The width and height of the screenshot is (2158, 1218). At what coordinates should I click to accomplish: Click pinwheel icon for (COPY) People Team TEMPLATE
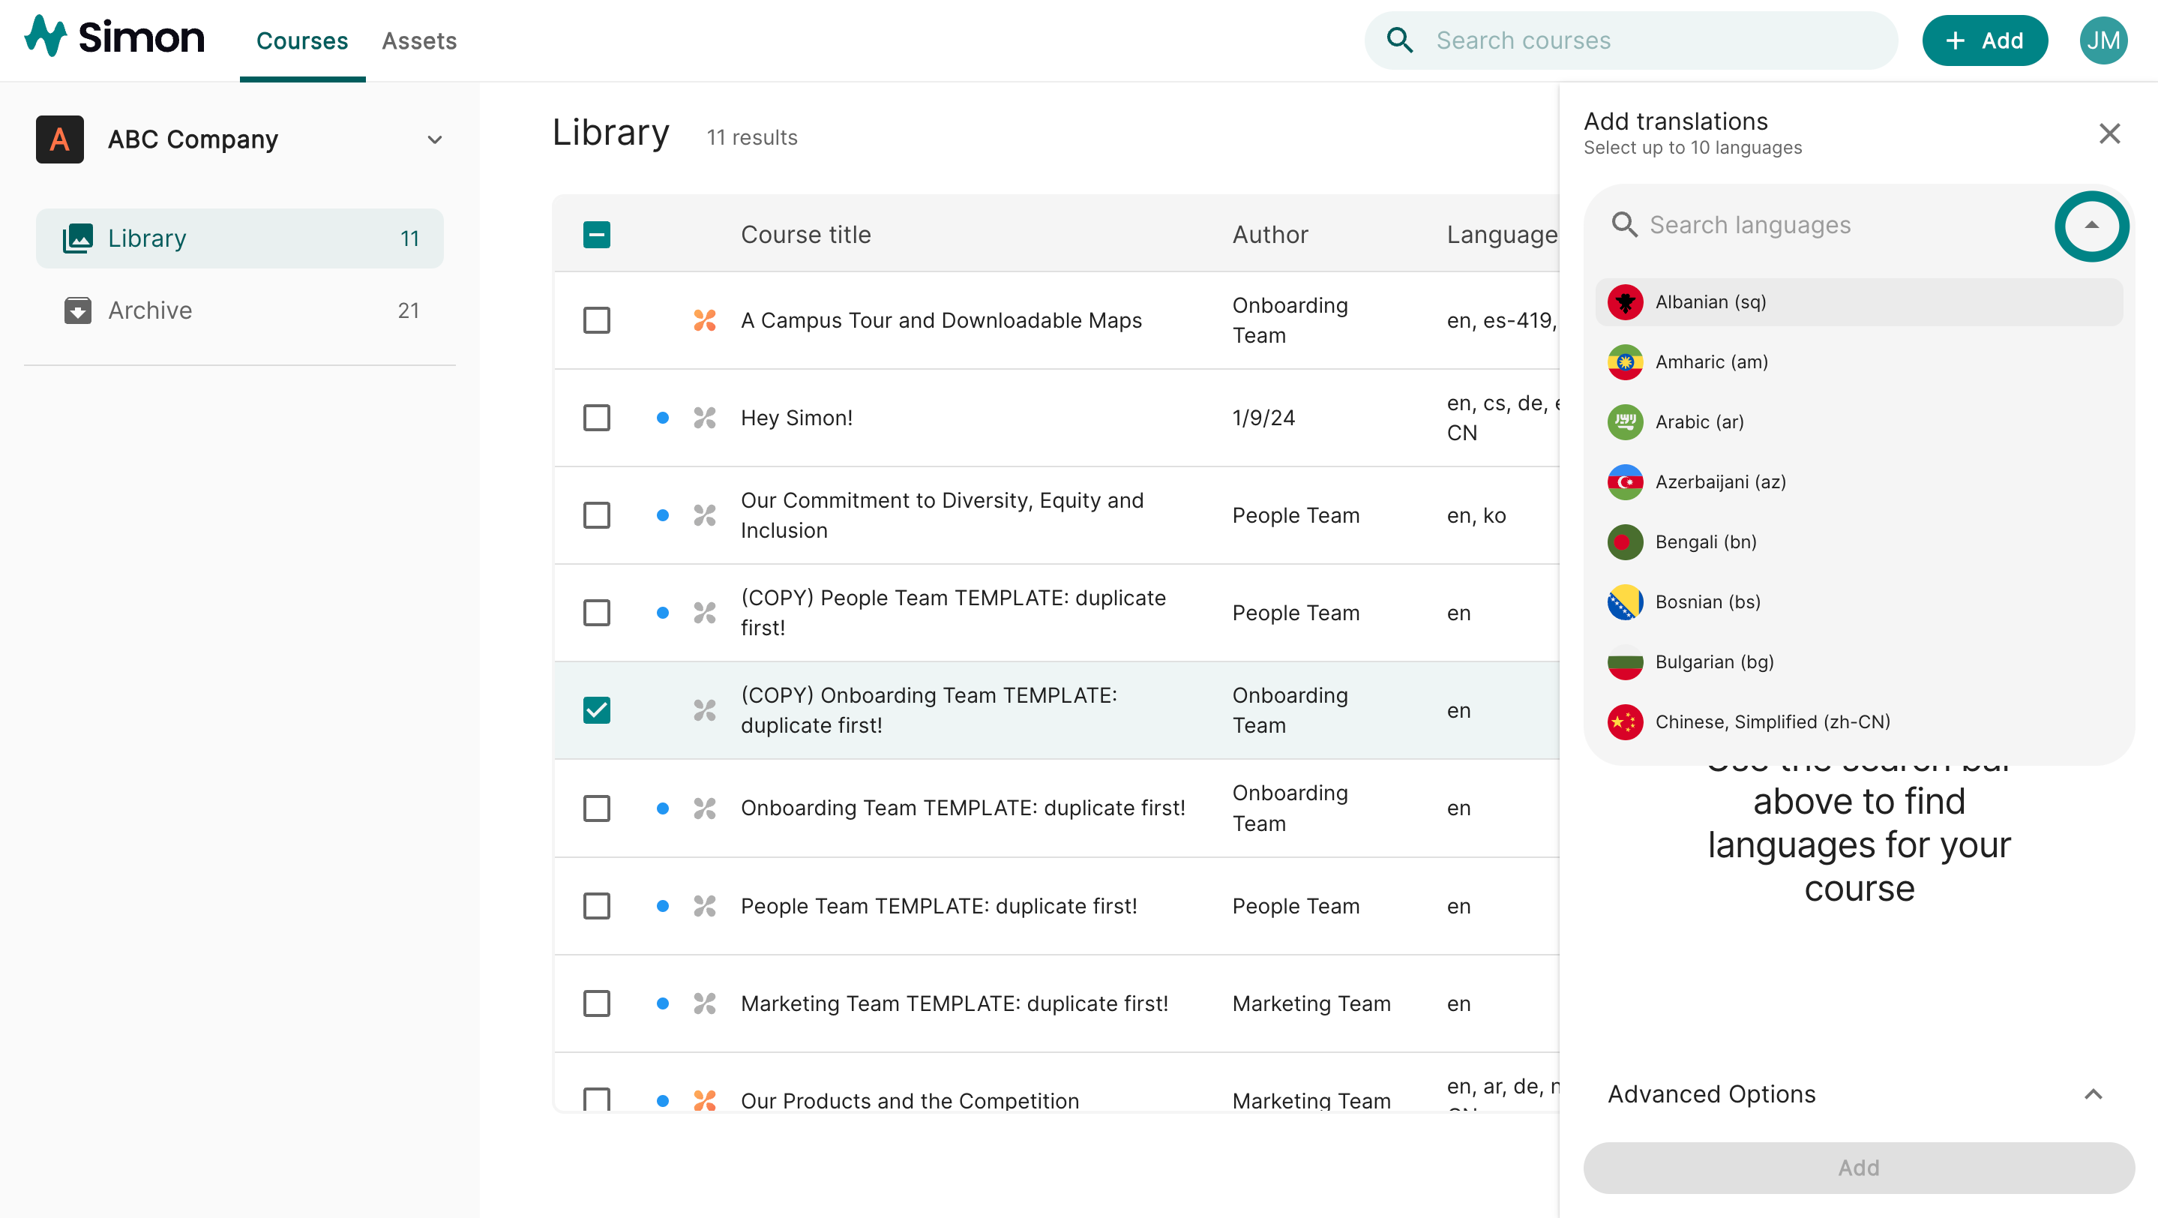705,612
